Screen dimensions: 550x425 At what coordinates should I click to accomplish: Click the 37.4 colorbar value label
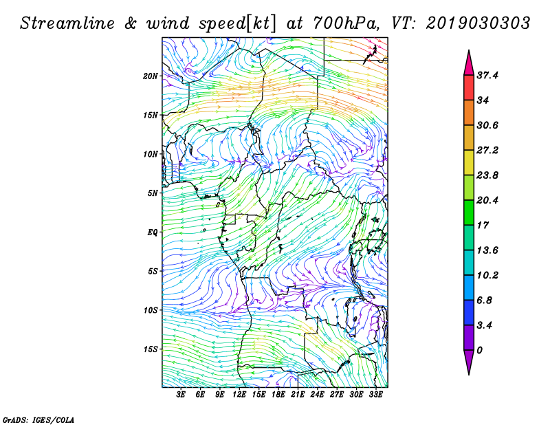(x=487, y=76)
